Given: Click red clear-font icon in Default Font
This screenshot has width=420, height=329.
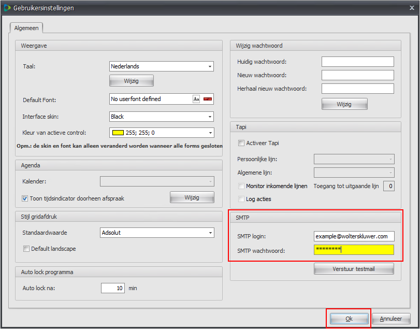Looking at the screenshot, I should [208, 99].
